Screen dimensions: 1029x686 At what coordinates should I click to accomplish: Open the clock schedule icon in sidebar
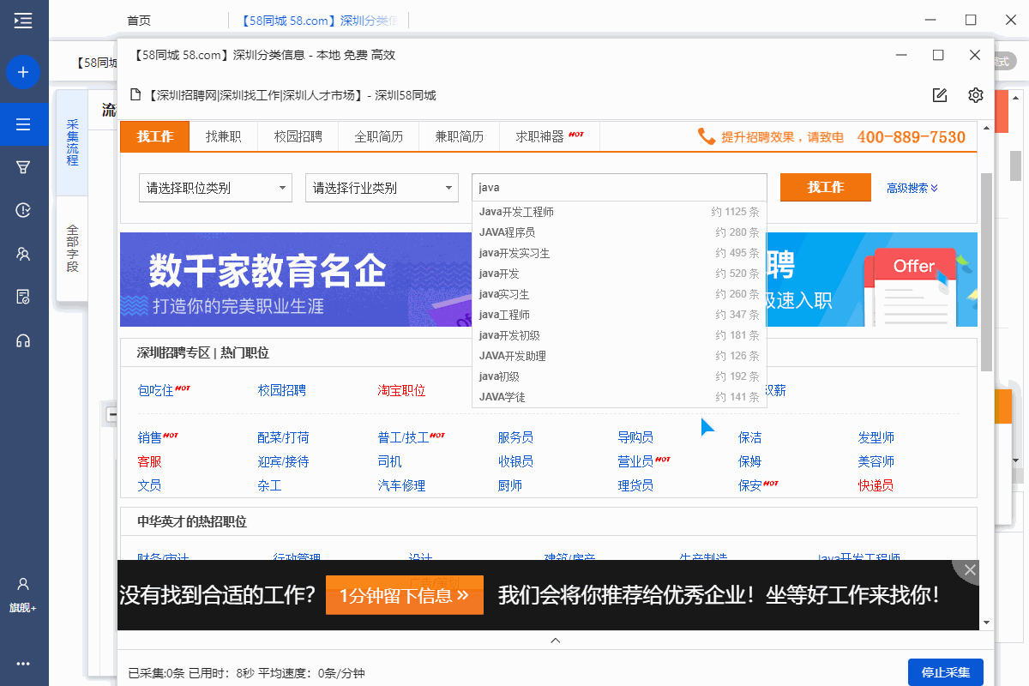(x=23, y=210)
